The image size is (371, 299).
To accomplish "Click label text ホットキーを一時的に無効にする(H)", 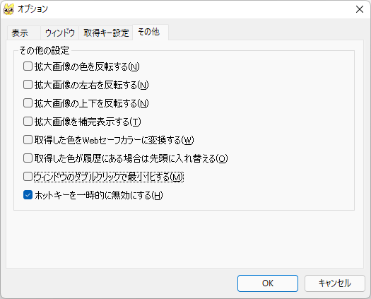I will [x=99, y=195].
